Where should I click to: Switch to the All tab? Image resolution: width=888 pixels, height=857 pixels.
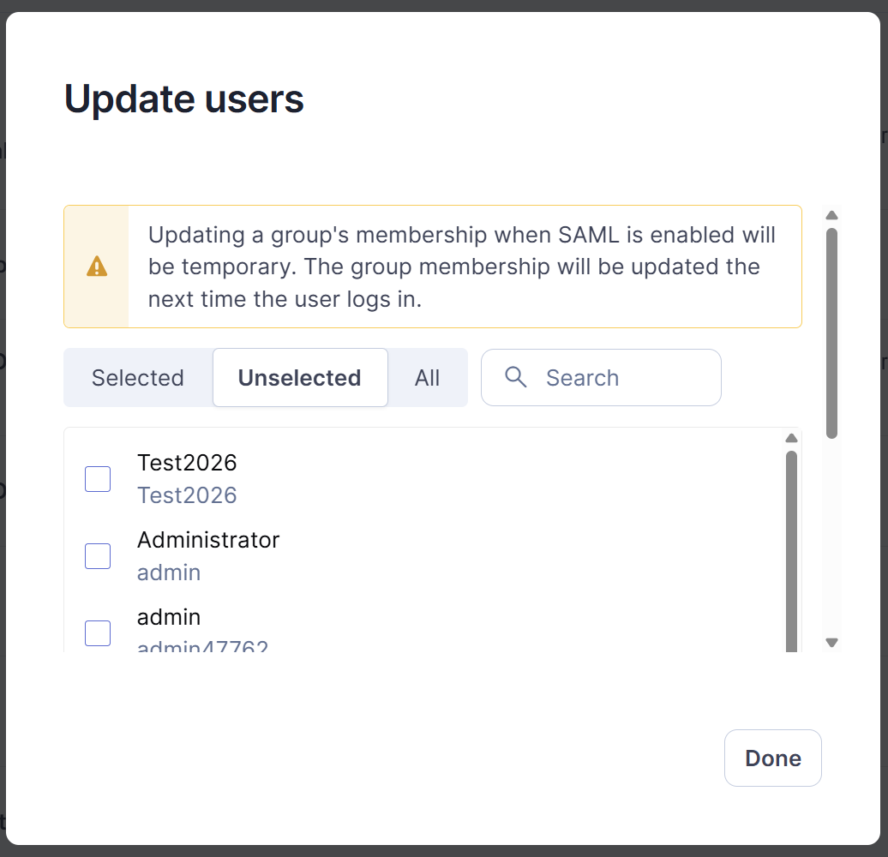427,378
